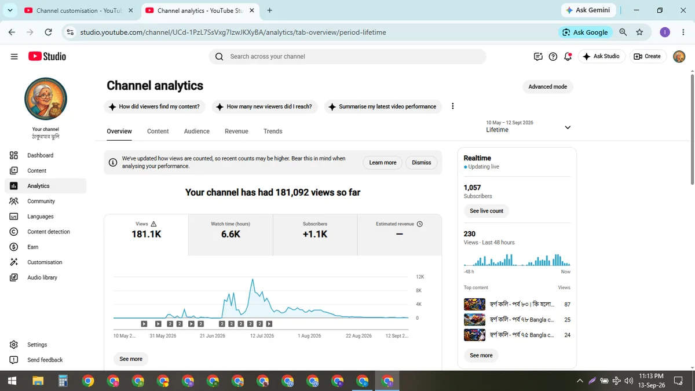Click 'Summarise my latest video performance' chip

tap(382, 107)
